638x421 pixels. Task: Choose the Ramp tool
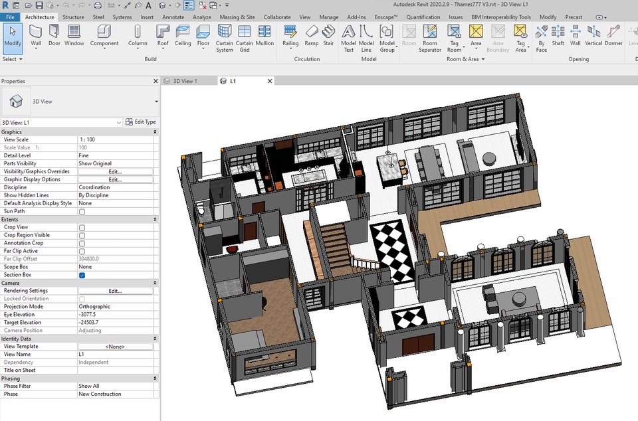311,36
